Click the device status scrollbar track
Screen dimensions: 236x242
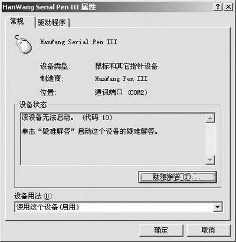coord(210,139)
